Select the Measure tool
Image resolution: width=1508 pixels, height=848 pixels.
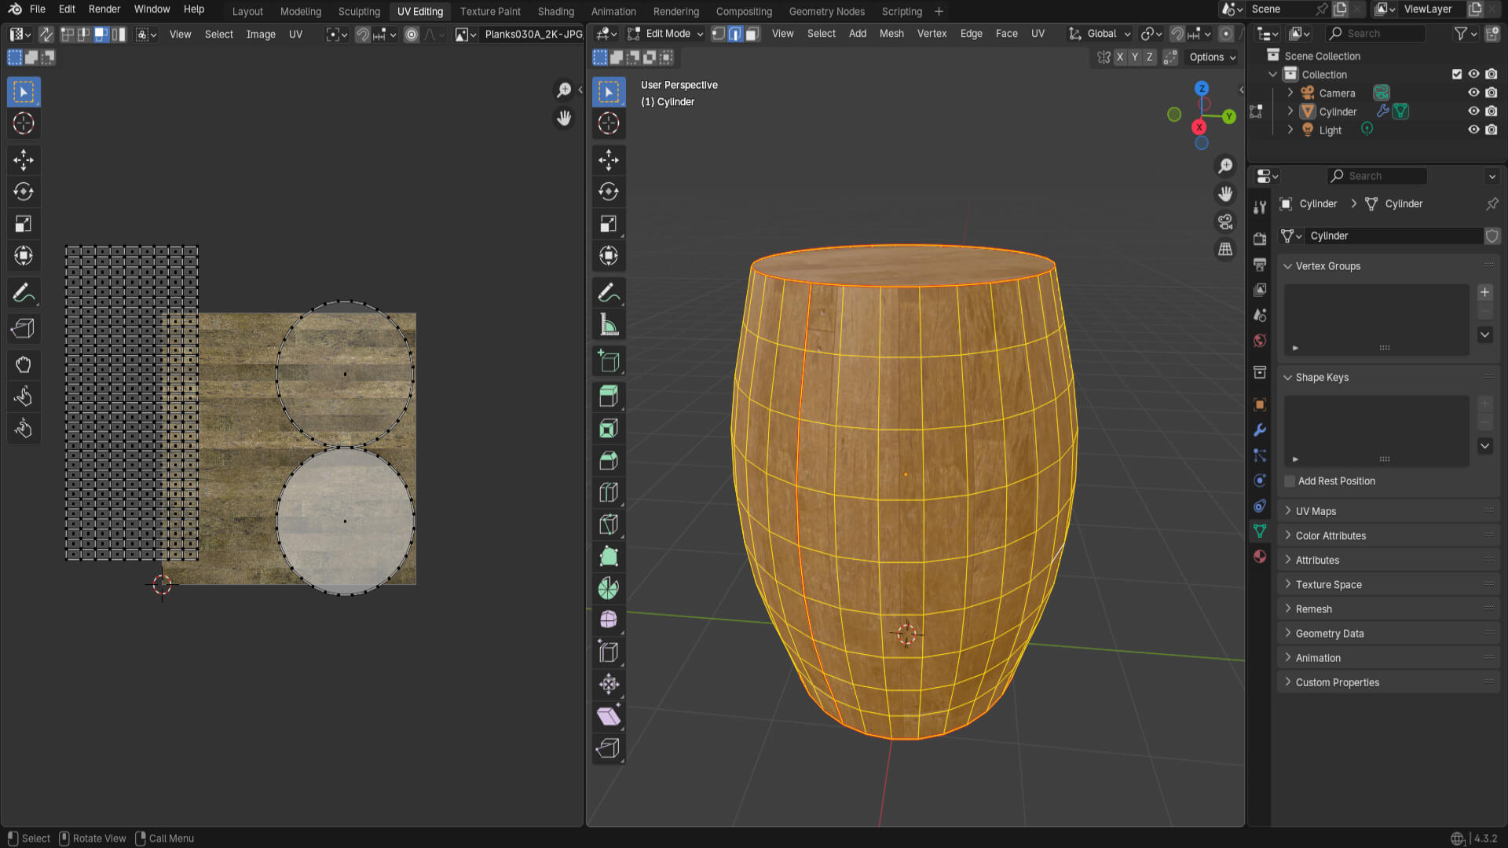pyautogui.click(x=609, y=324)
